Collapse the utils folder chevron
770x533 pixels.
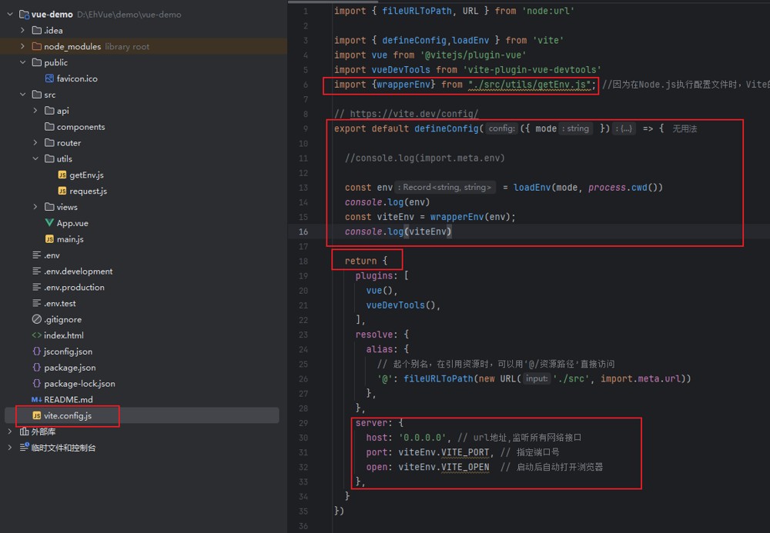35,158
